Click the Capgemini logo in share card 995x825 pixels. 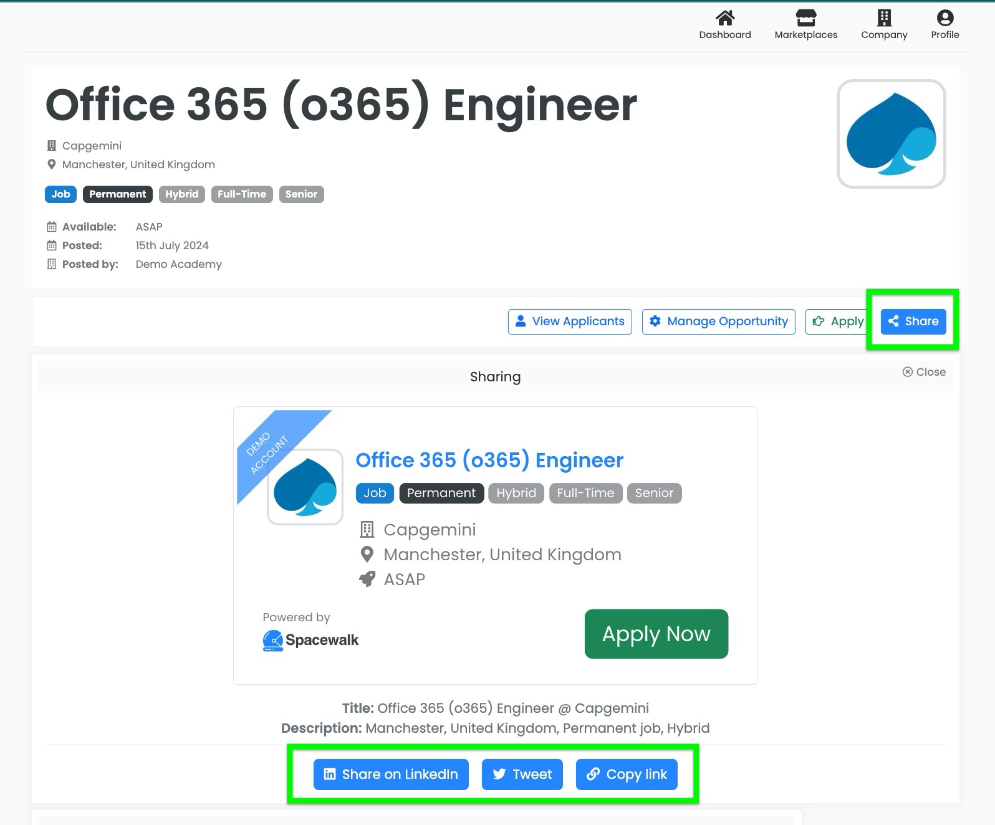pyautogui.click(x=305, y=487)
